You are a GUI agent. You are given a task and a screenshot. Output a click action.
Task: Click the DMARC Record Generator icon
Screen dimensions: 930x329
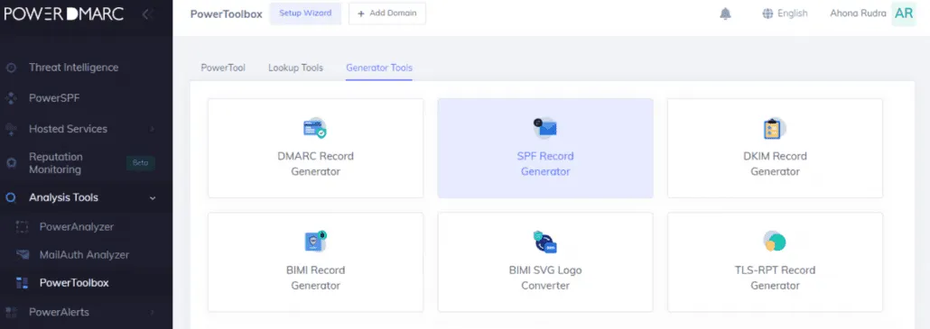[315, 128]
